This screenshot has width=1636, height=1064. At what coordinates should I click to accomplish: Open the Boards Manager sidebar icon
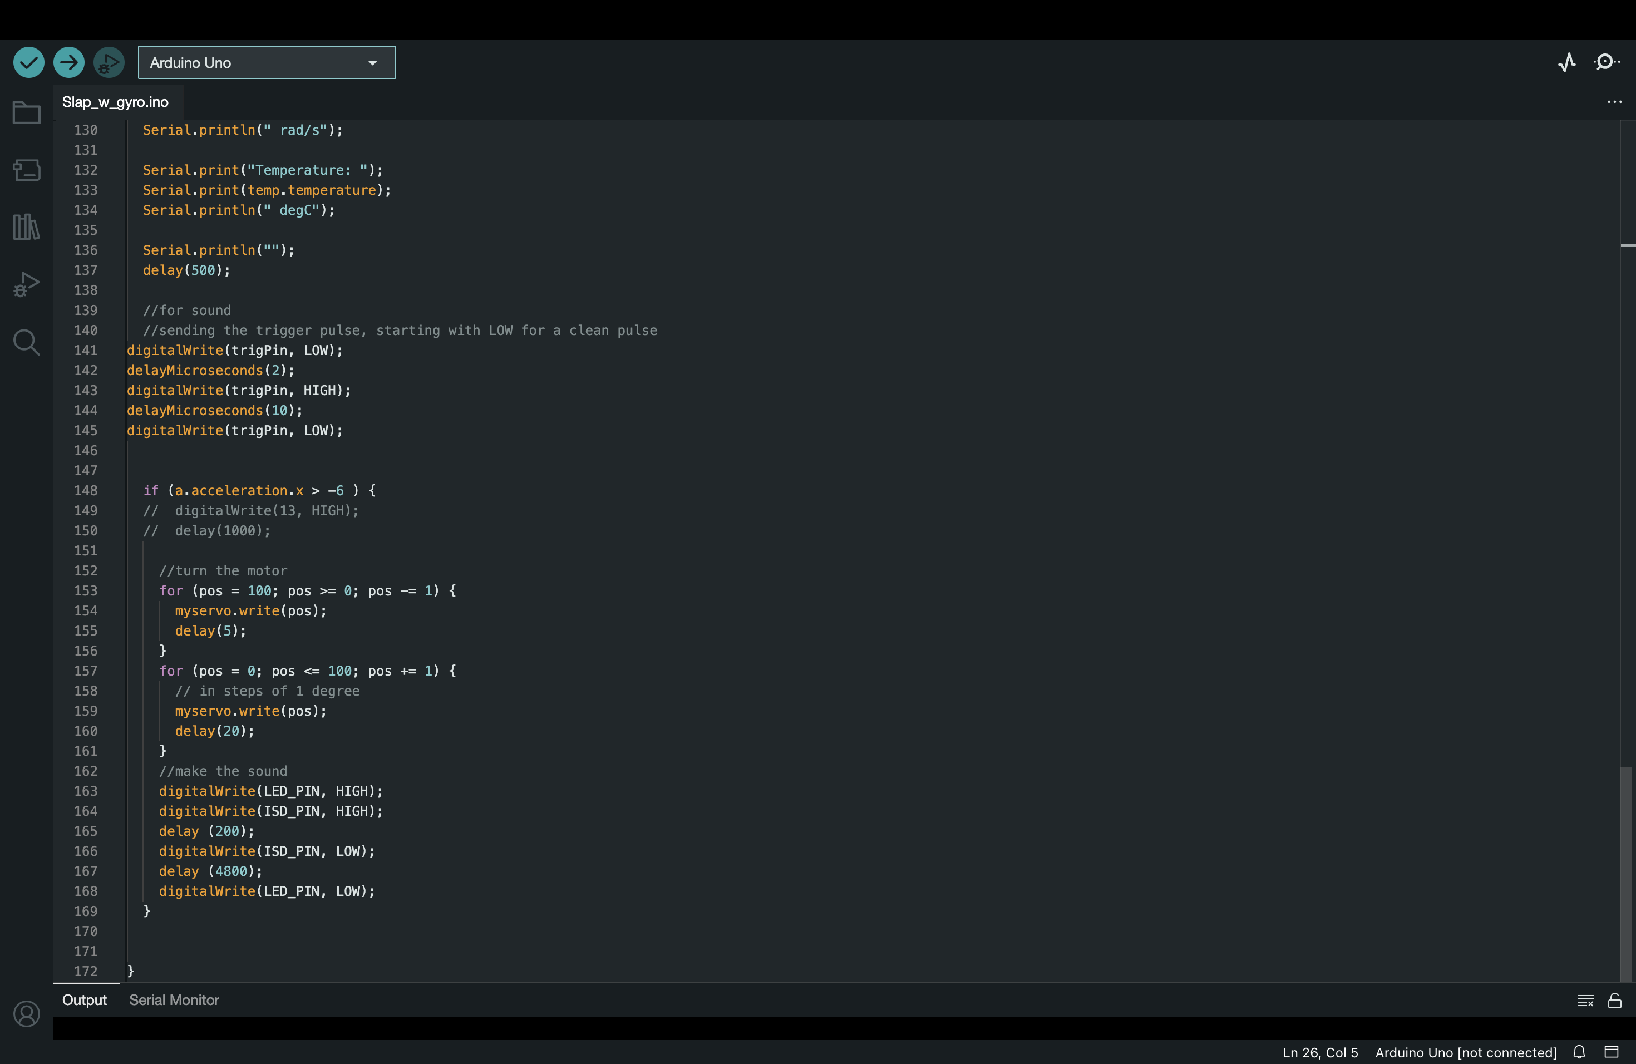[x=27, y=170]
